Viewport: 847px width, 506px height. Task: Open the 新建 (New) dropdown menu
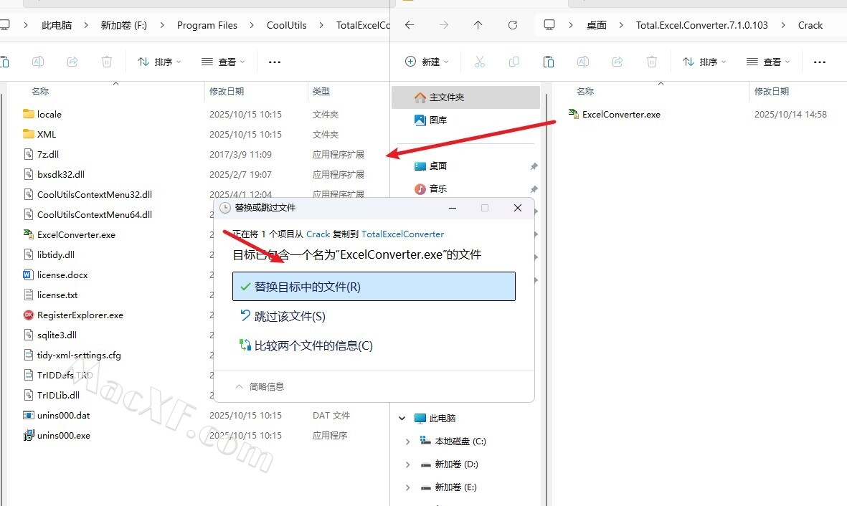[x=427, y=62]
